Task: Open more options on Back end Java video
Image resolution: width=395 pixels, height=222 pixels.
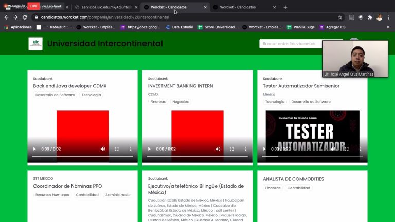Action: (131, 149)
